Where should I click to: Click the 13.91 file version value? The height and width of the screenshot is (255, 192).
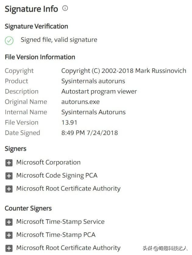point(69,122)
